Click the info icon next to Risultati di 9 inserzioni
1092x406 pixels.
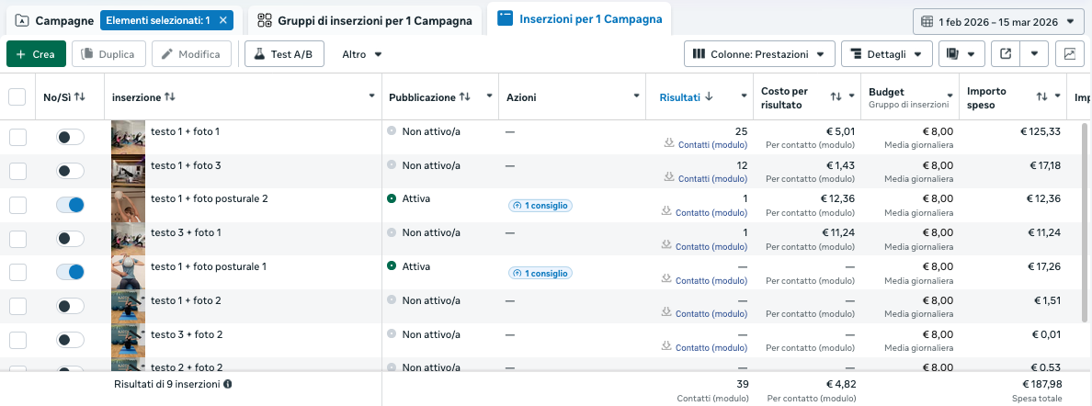tap(228, 384)
